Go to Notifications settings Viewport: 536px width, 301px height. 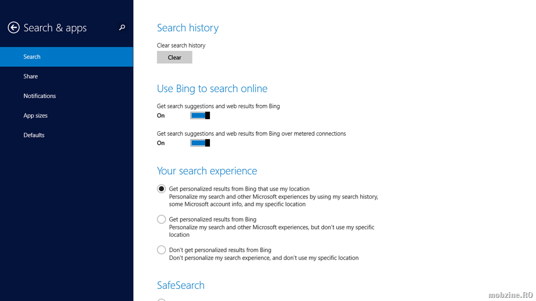point(66,96)
